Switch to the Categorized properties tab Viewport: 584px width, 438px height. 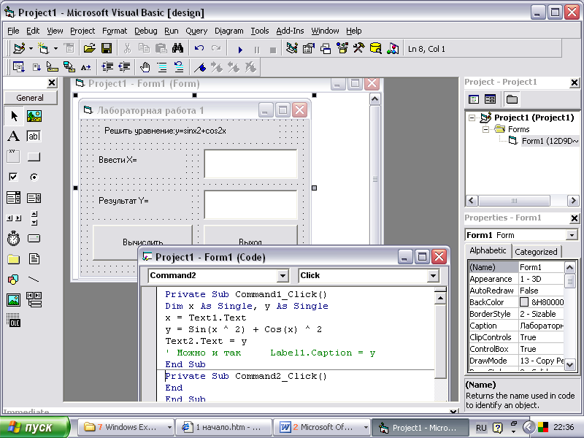click(536, 252)
